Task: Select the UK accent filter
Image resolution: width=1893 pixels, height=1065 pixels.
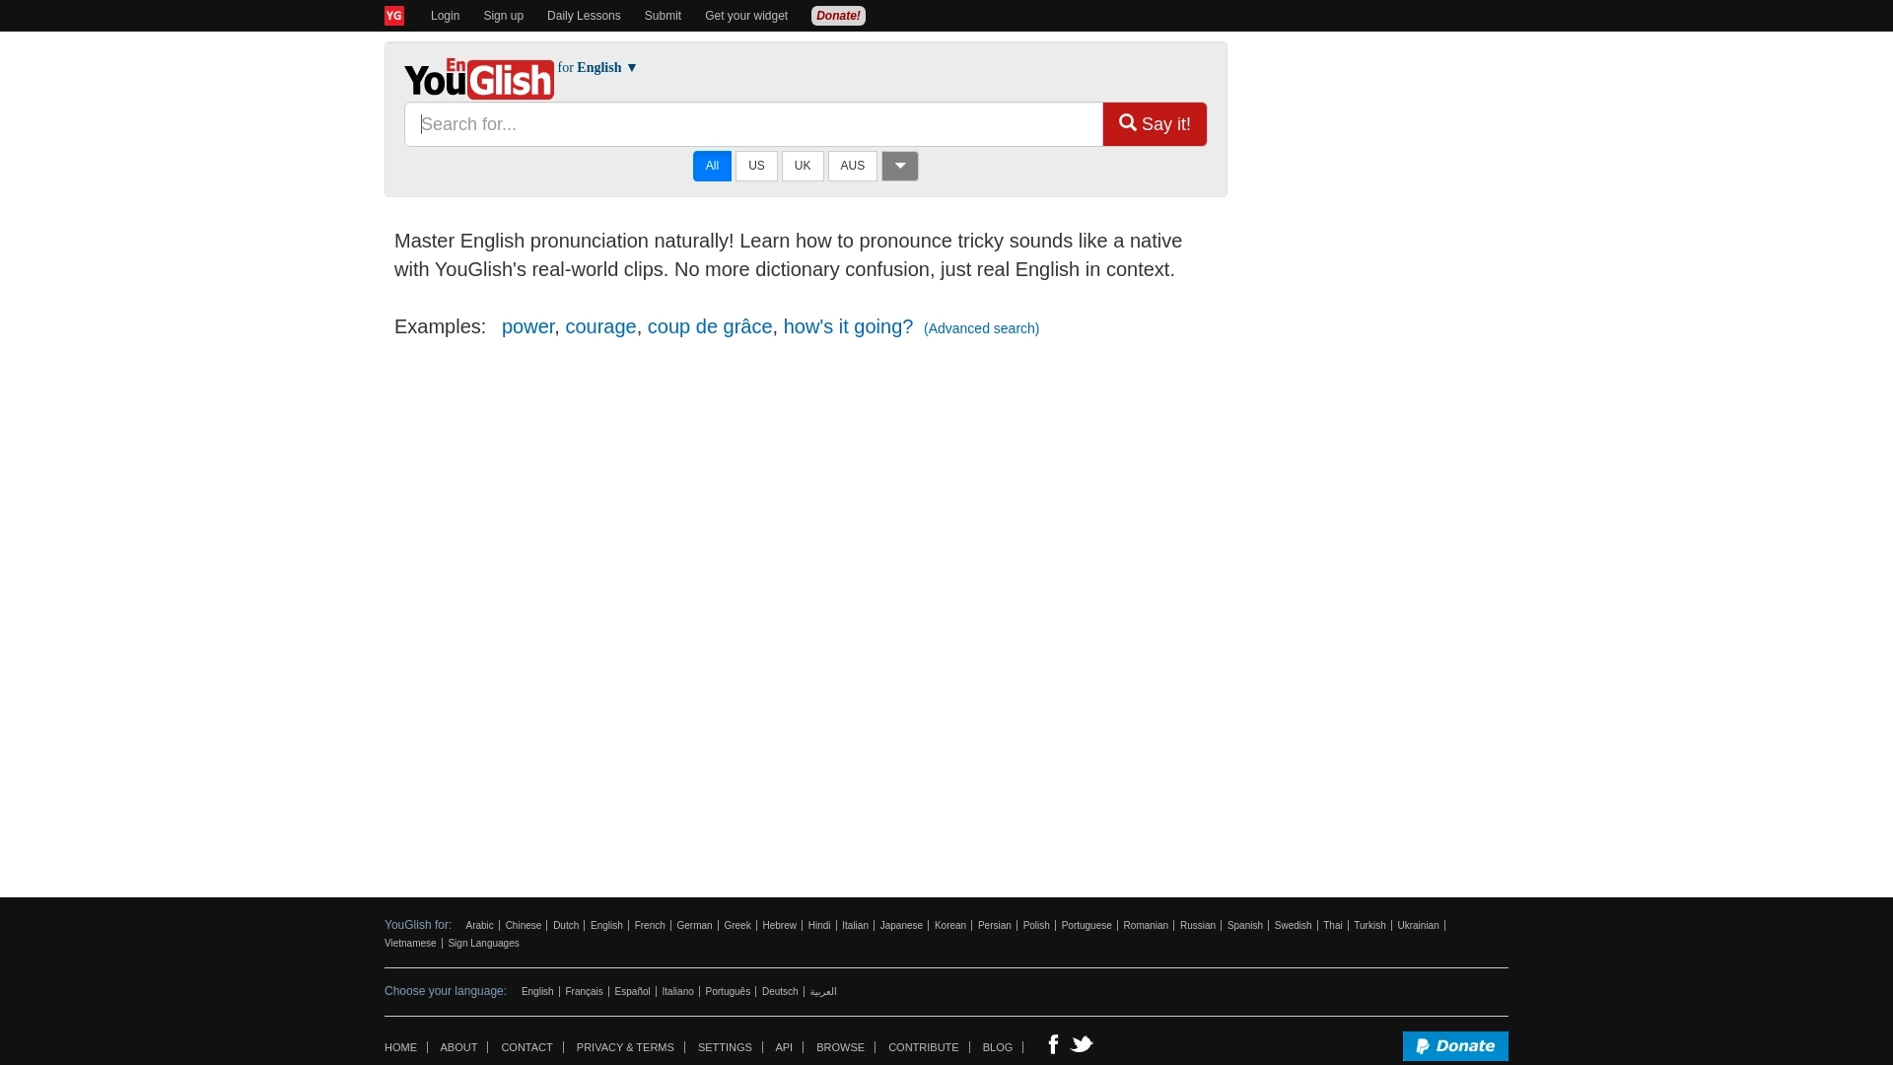Action: 803,166
